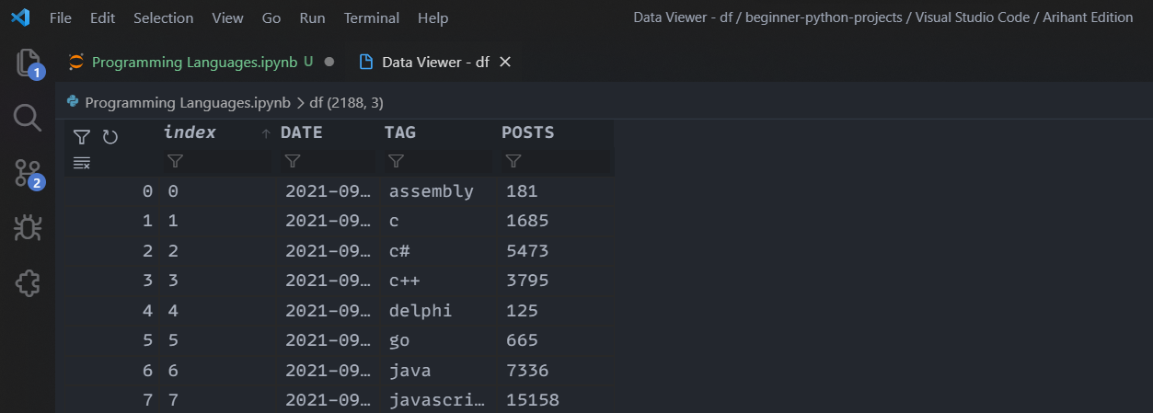
Task: Open the Extensions view
Action: 28,283
